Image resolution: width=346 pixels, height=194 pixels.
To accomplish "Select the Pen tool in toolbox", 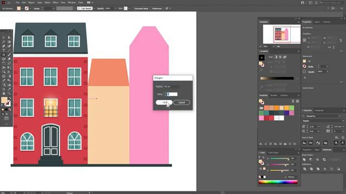I will click(4, 46).
